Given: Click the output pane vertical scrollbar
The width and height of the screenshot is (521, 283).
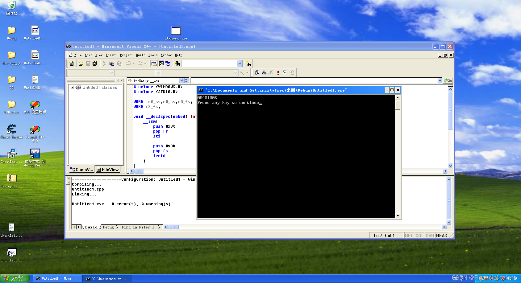Looking at the screenshot, I should [x=449, y=201].
